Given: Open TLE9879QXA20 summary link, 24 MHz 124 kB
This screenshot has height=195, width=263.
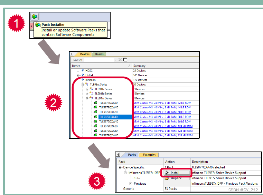Looking at the screenshot, I should pyautogui.click(x=163, y=126).
